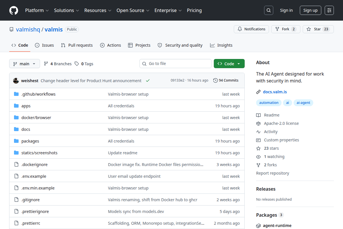Switch to the Actions tab
Screen dimensions: 343x229
(111, 45)
